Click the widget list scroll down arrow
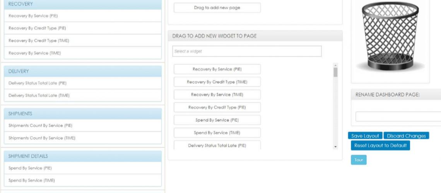The width and height of the screenshot is (441, 193). pos(335,147)
